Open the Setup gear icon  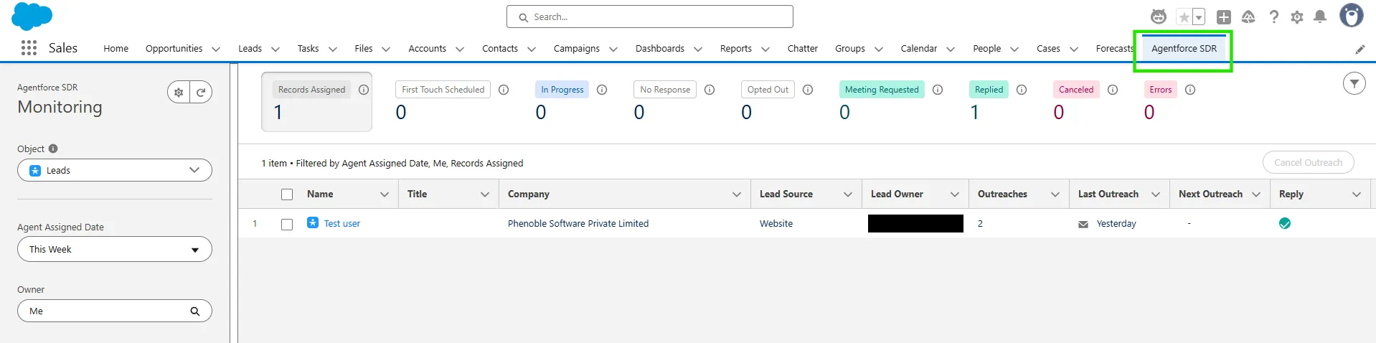(1296, 17)
